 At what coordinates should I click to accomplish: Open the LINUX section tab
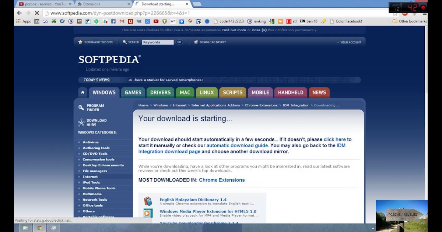click(207, 92)
